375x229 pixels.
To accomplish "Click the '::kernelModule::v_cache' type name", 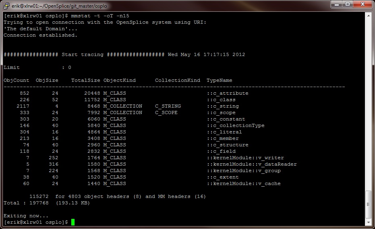I will 244,184.
